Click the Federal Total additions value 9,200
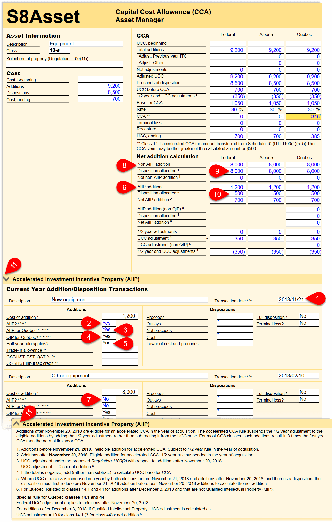This screenshot has width=332, height=522. (x=227, y=50)
